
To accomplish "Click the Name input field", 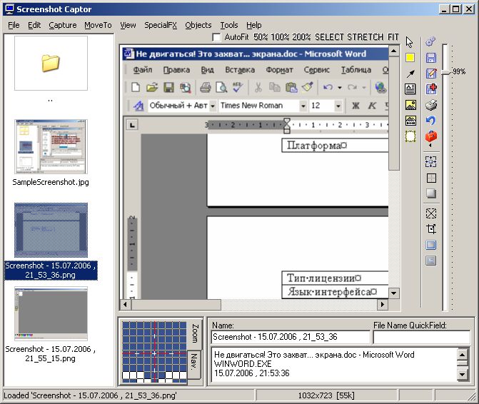I will coord(291,337).
